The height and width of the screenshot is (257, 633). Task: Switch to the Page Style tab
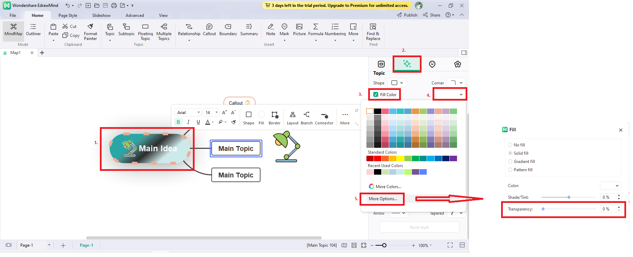click(x=68, y=15)
